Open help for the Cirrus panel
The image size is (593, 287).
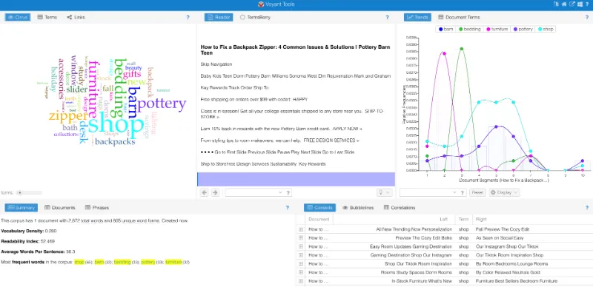click(188, 17)
